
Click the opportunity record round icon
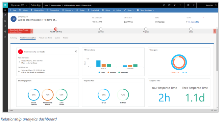click(x=13, y=19)
